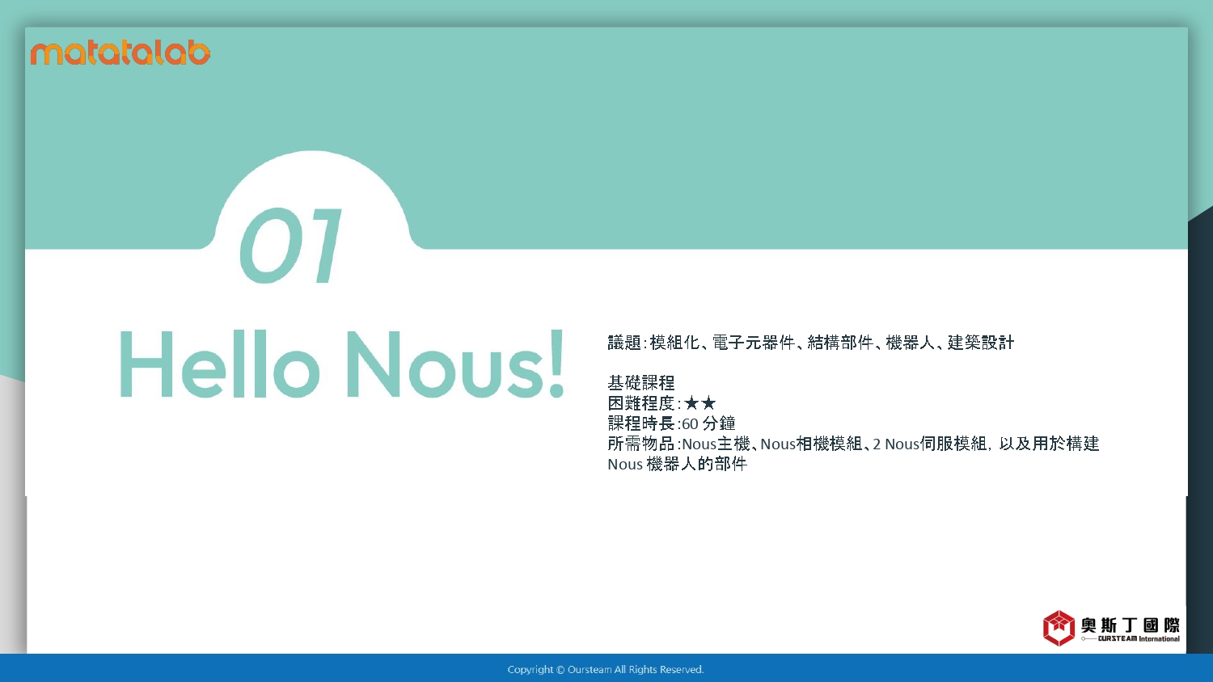Image resolution: width=1213 pixels, height=682 pixels.
Task: Click the 所需物品 required items line
Action: [853, 444]
